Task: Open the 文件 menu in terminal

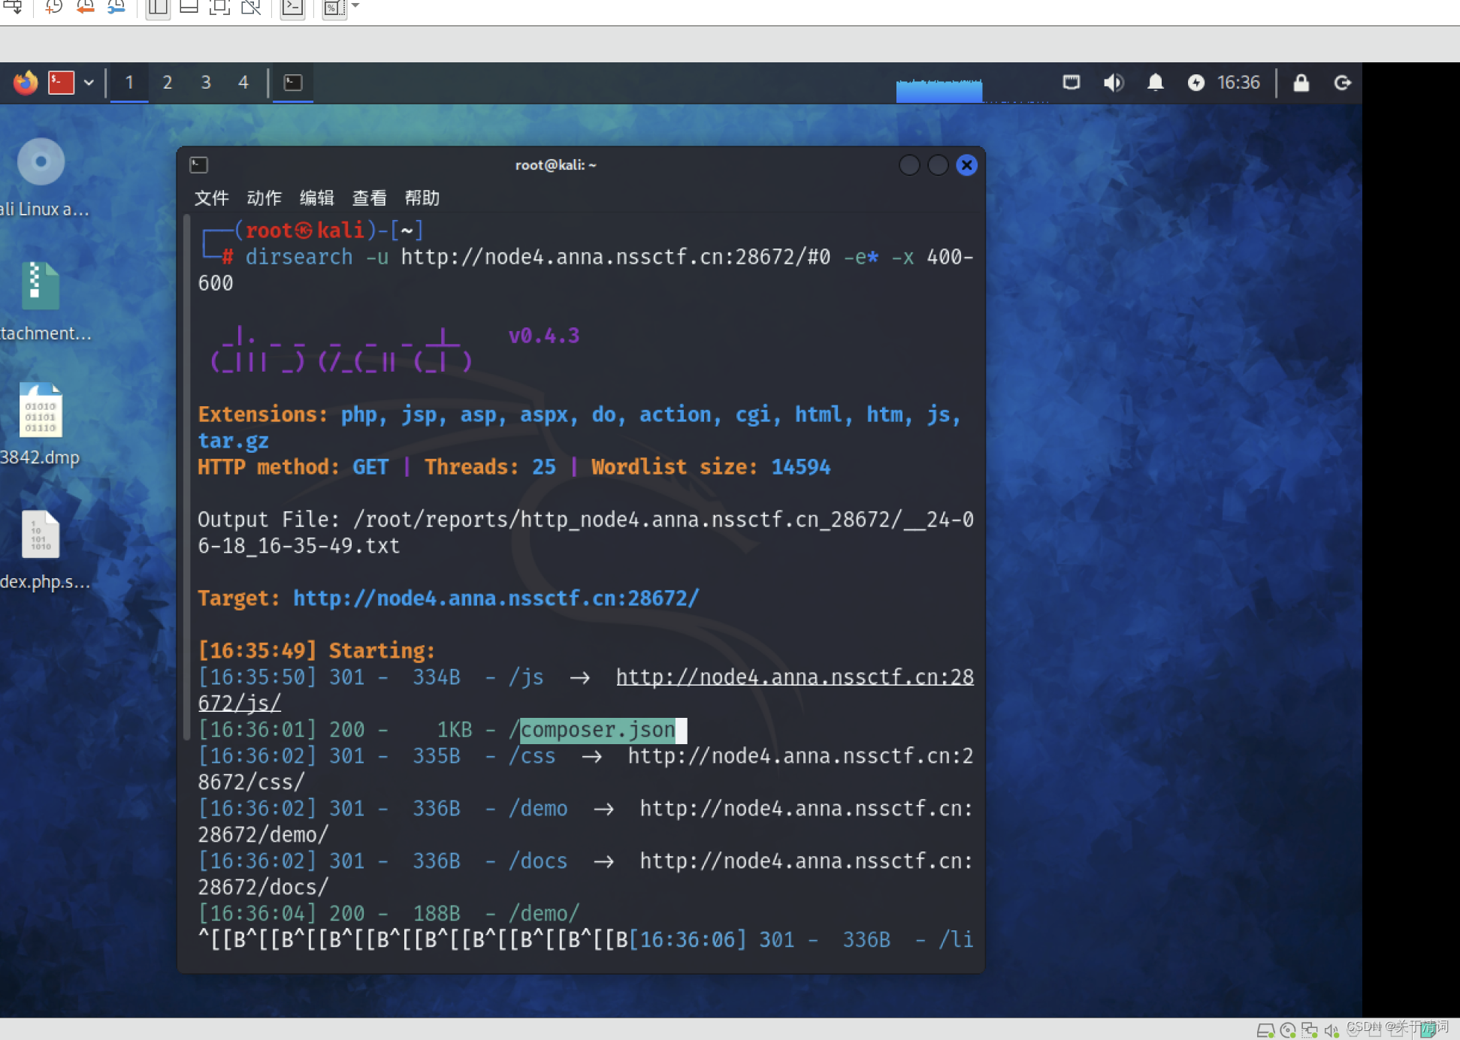Action: 211,198
